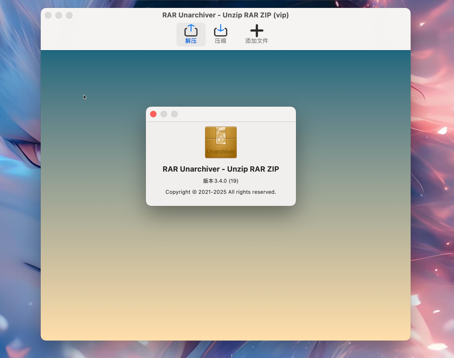Switch to the 压缩 (compress) tool
454x358 pixels.
220,34
